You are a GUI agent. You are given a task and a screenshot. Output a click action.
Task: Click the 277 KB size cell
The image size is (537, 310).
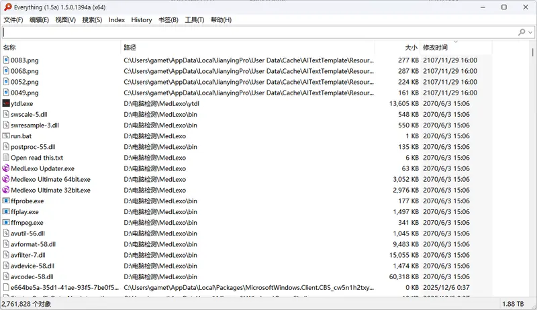pyautogui.click(x=408, y=60)
